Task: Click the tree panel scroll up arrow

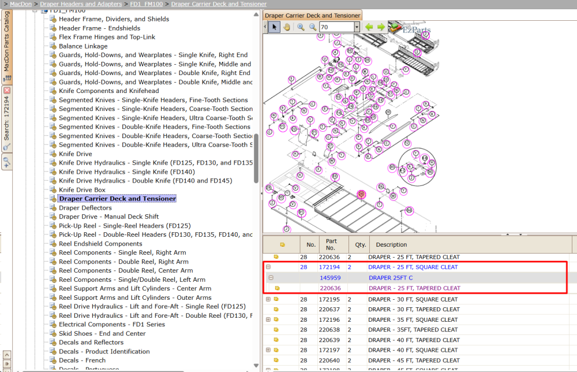Action: pos(256,14)
